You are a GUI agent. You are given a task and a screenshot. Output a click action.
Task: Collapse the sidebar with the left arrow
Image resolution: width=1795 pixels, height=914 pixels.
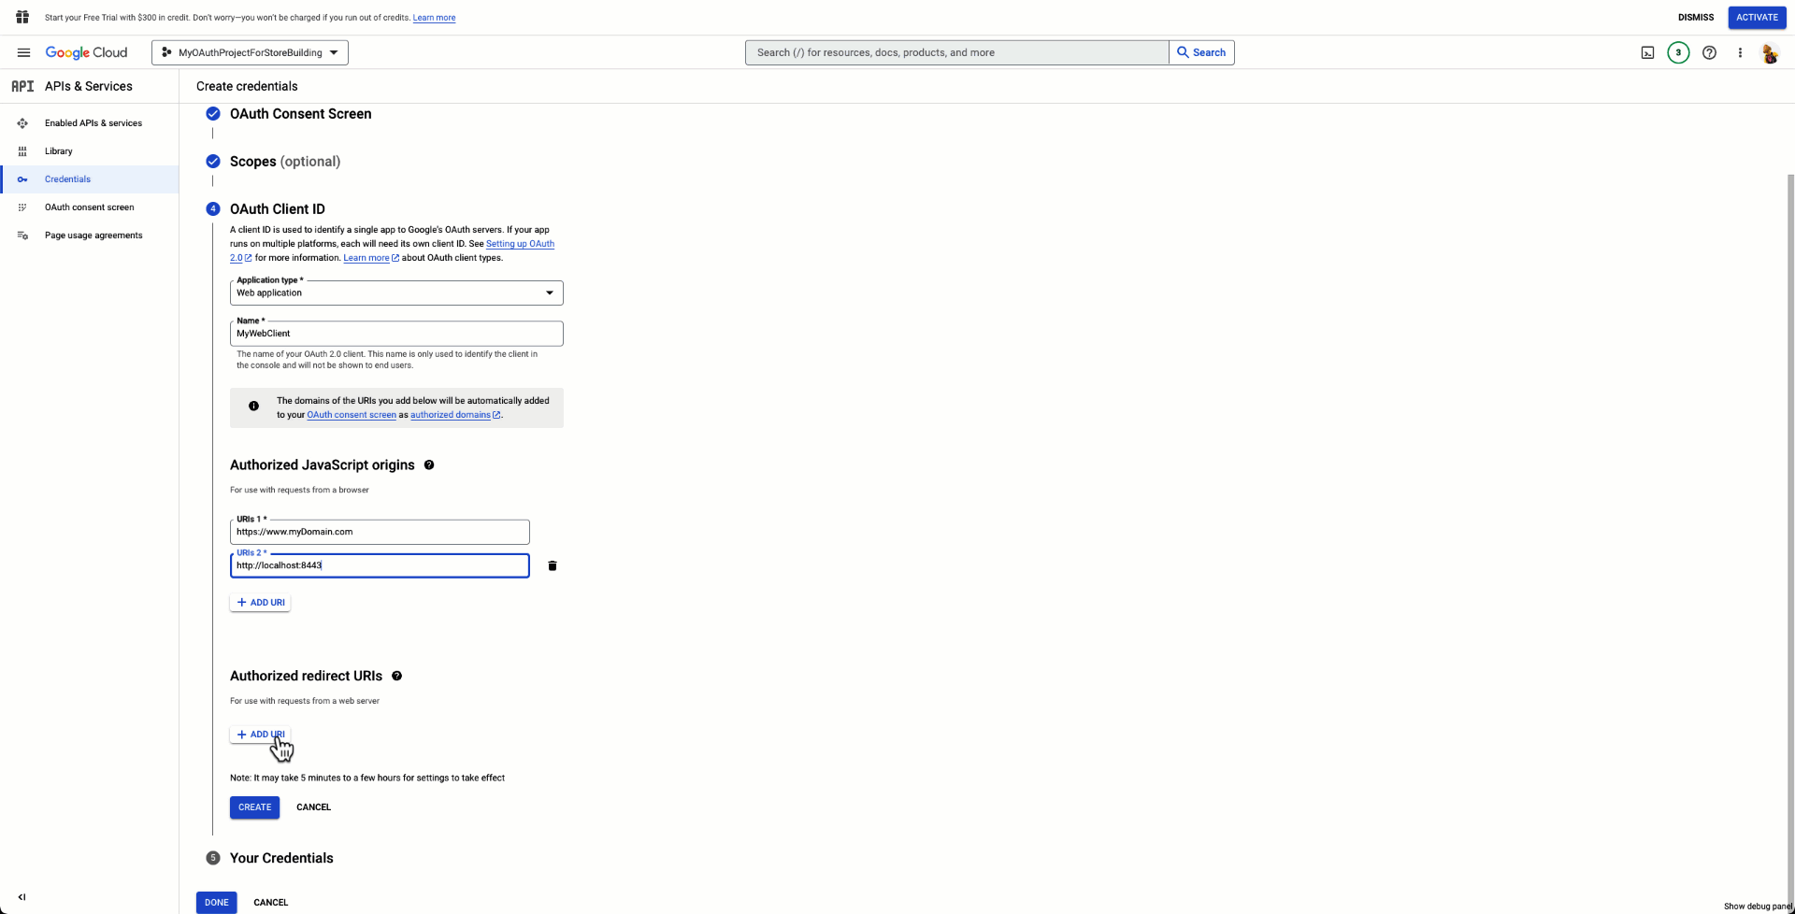(x=22, y=896)
